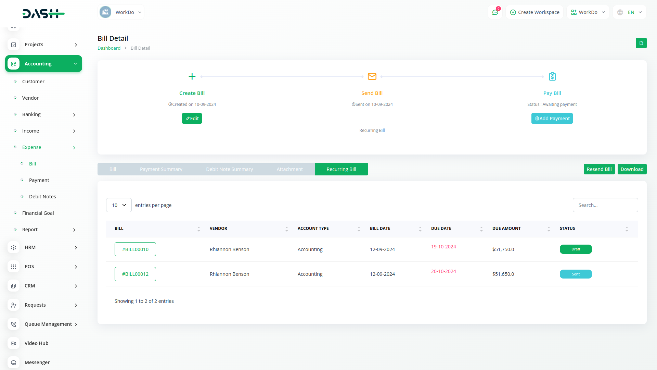Screen dimensions: 657x370
Task: Click the Search input field
Action: click(x=605, y=205)
